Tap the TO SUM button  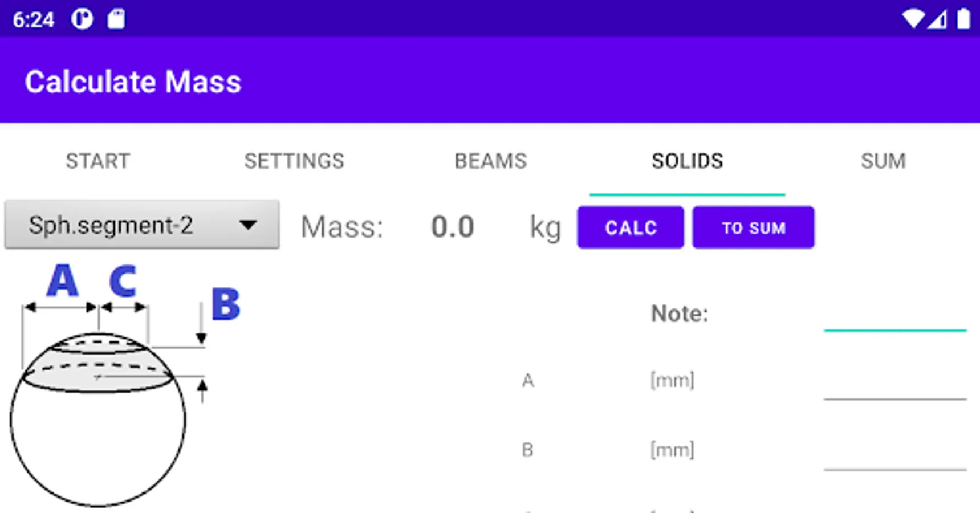(x=753, y=227)
